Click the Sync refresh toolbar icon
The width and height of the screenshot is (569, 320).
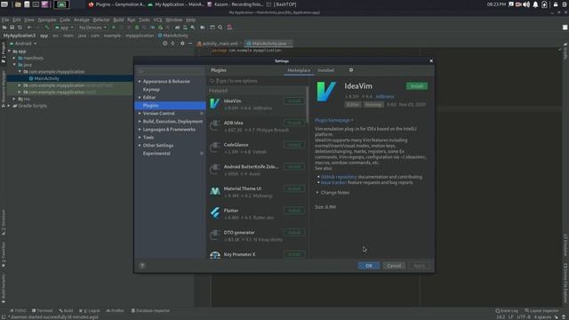click(x=20, y=28)
